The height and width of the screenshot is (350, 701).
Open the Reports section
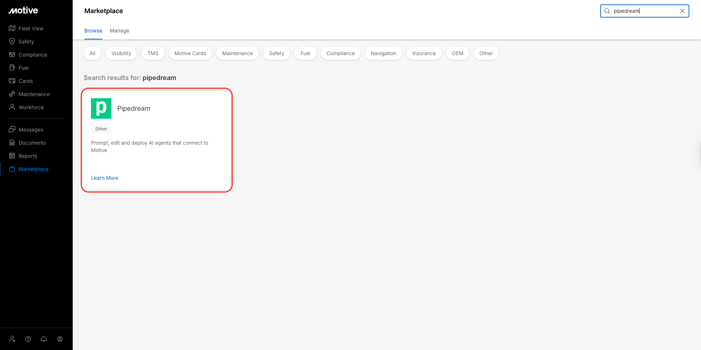[x=27, y=156]
